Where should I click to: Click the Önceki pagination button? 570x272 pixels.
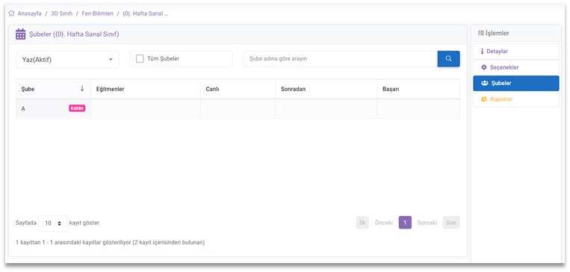coord(384,223)
